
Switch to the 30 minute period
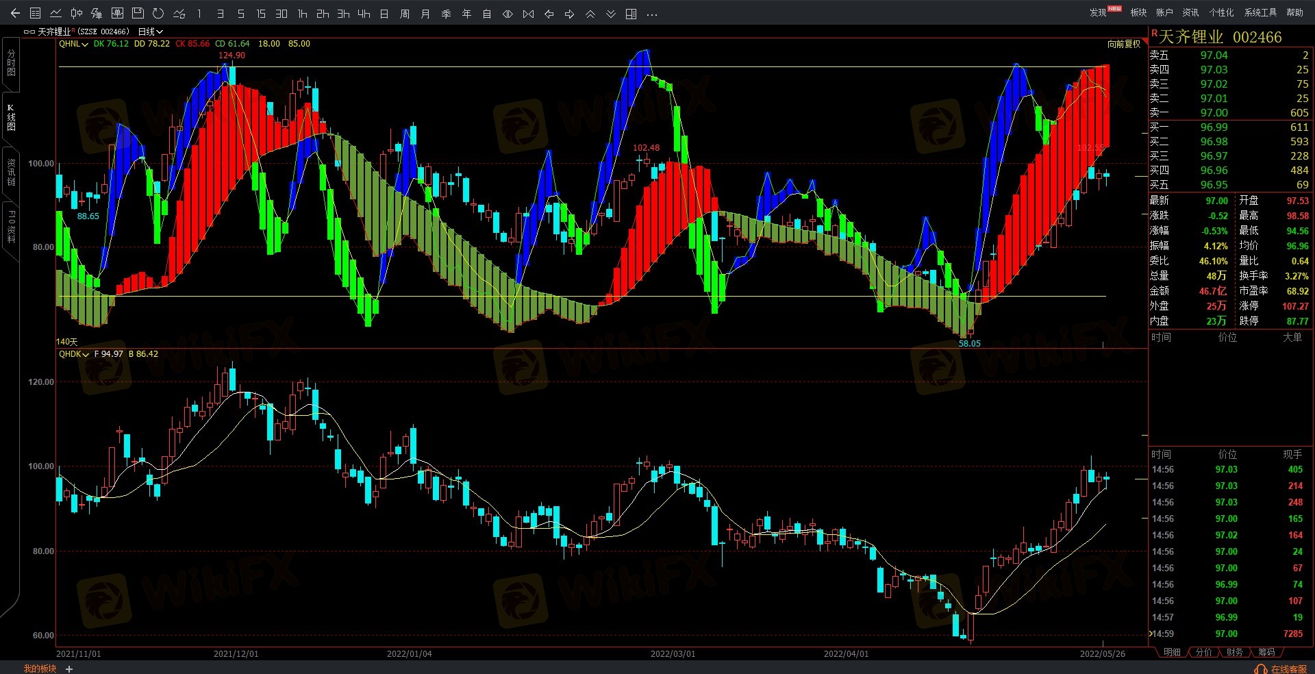(281, 13)
